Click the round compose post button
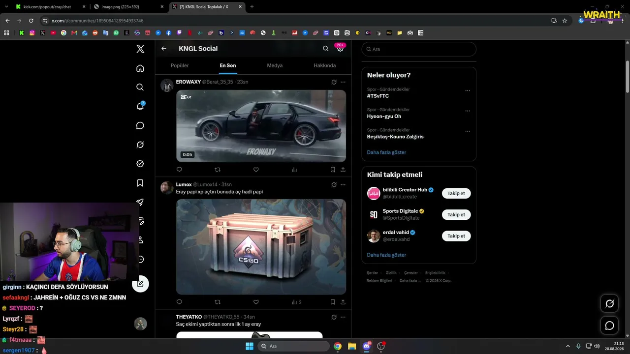The height and width of the screenshot is (354, 630). [140, 284]
